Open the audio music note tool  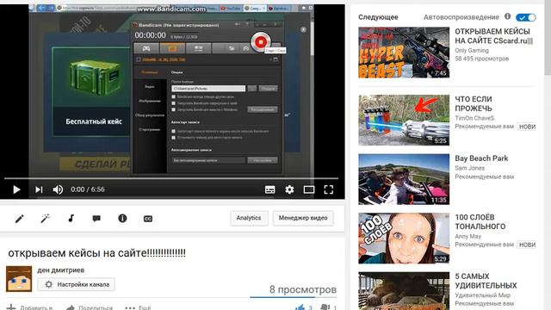point(71,218)
